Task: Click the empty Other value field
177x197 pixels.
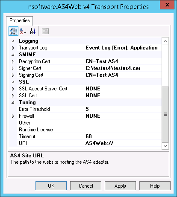Action: pyautogui.click(x=123, y=123)
